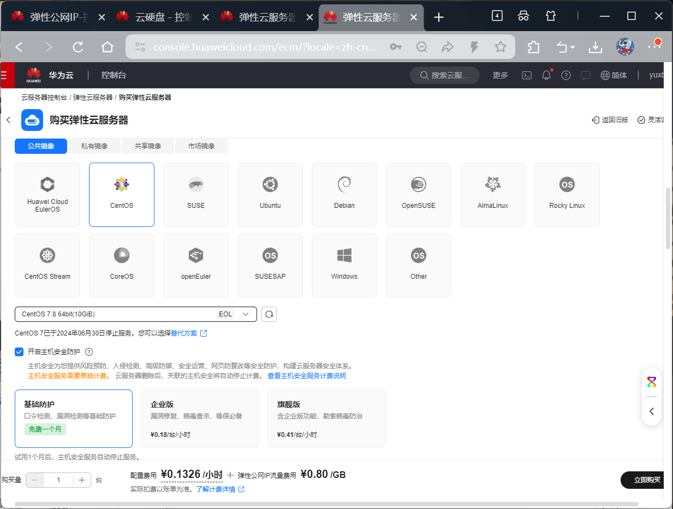
Task: Expand the floating side panel arrow
Action: [x=652, y=411]
